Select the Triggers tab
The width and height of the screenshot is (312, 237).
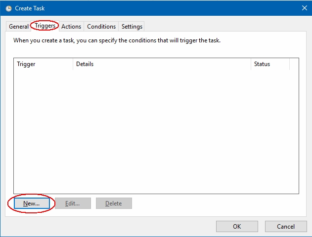click(45, 26)
